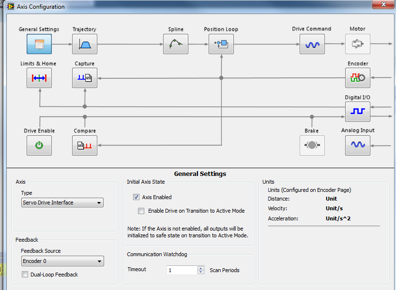Open Limits & Home settings
The width and height of the screenshot is (396, 290).
coord(39,78)
